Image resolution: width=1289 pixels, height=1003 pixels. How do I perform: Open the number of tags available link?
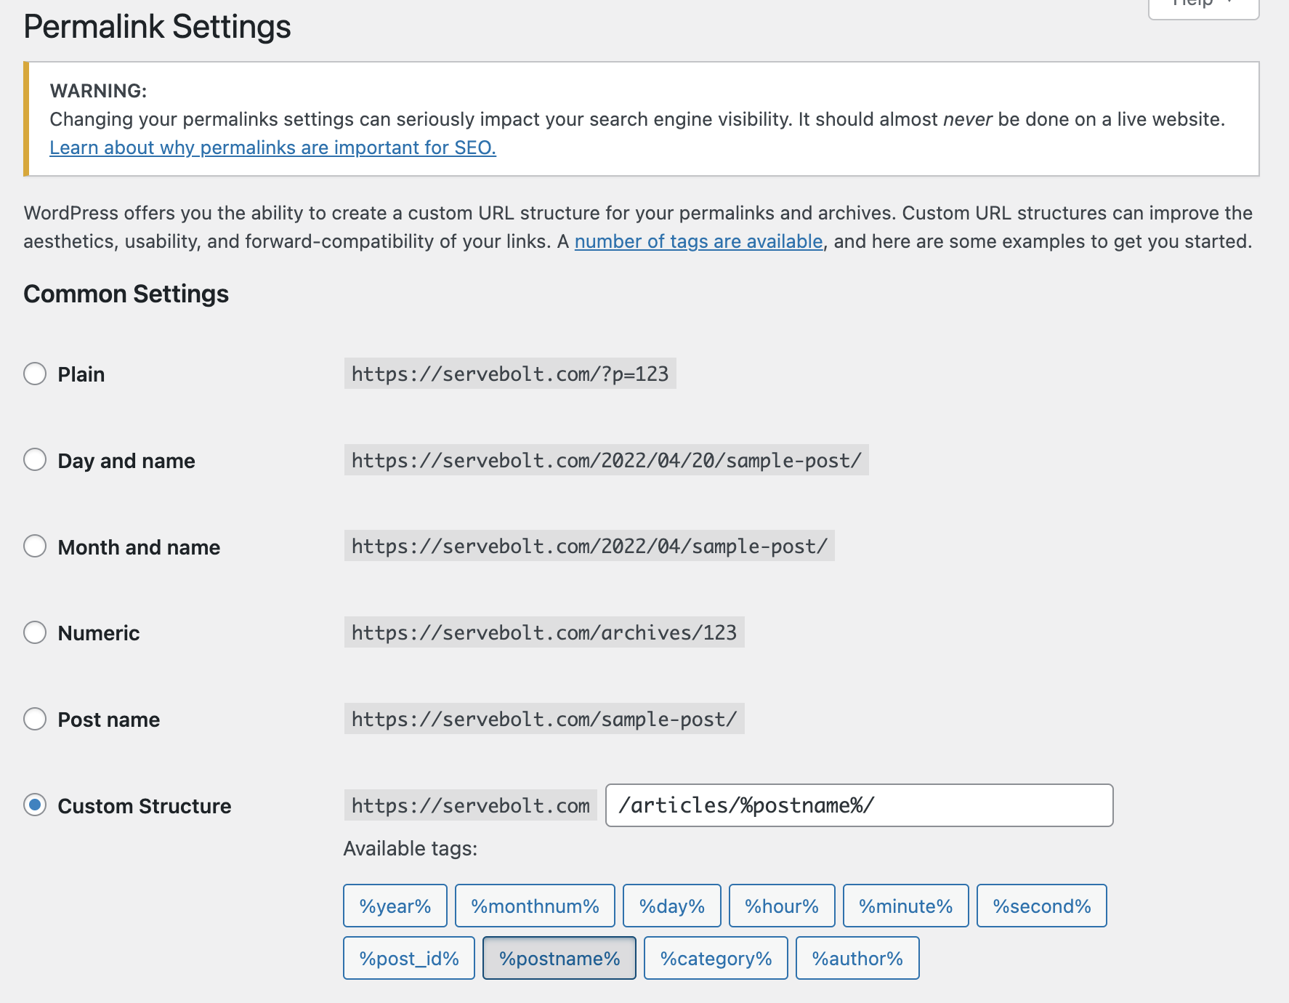tap(698, 241)
